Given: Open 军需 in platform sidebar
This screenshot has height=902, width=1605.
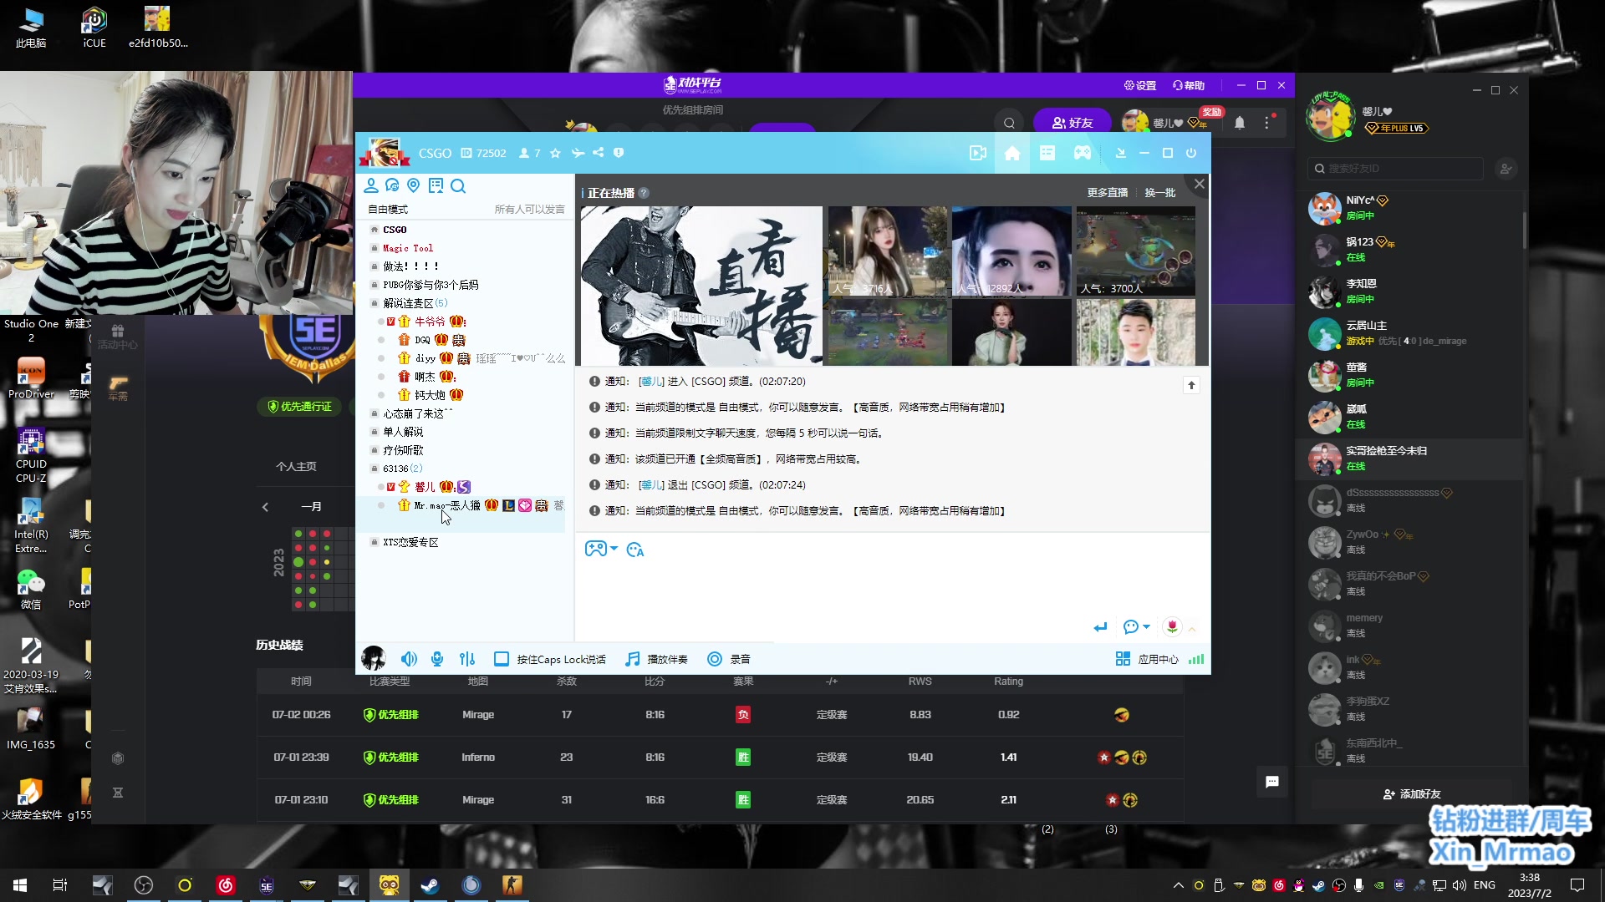Looking at the screenshot, I should [x=117, y=388].
